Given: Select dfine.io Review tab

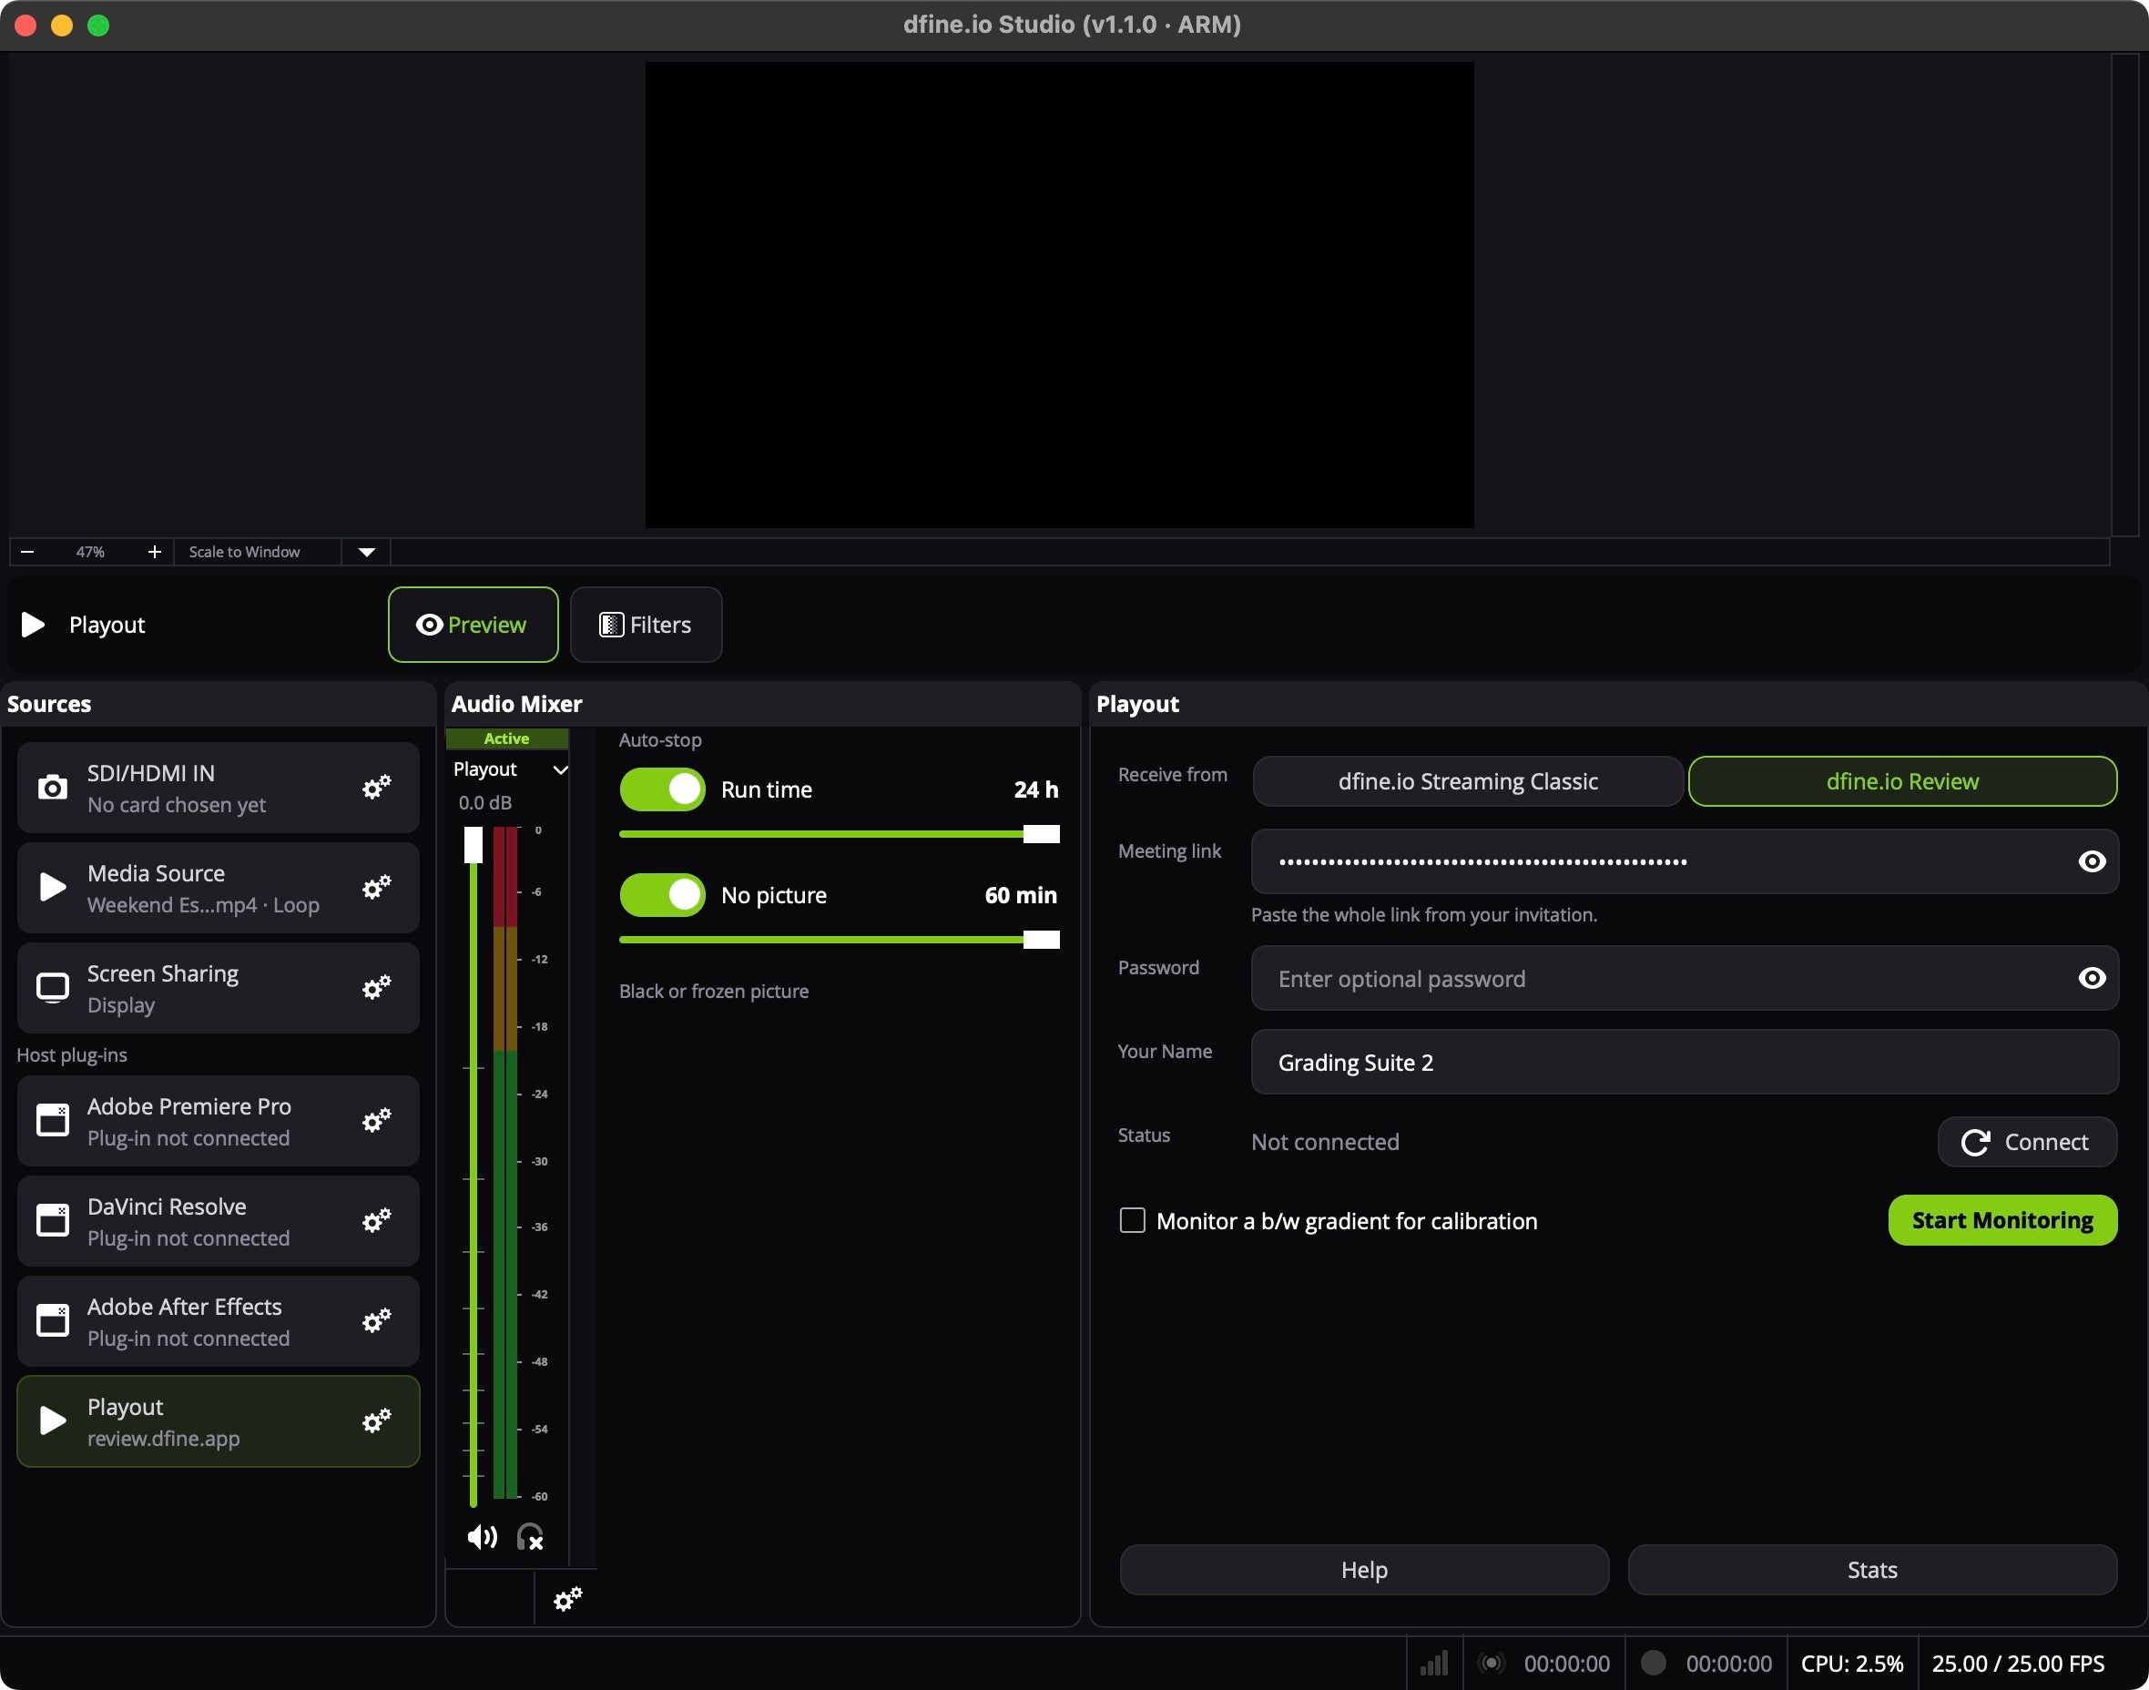Looking at the screenshot, I should point(1901,781).
